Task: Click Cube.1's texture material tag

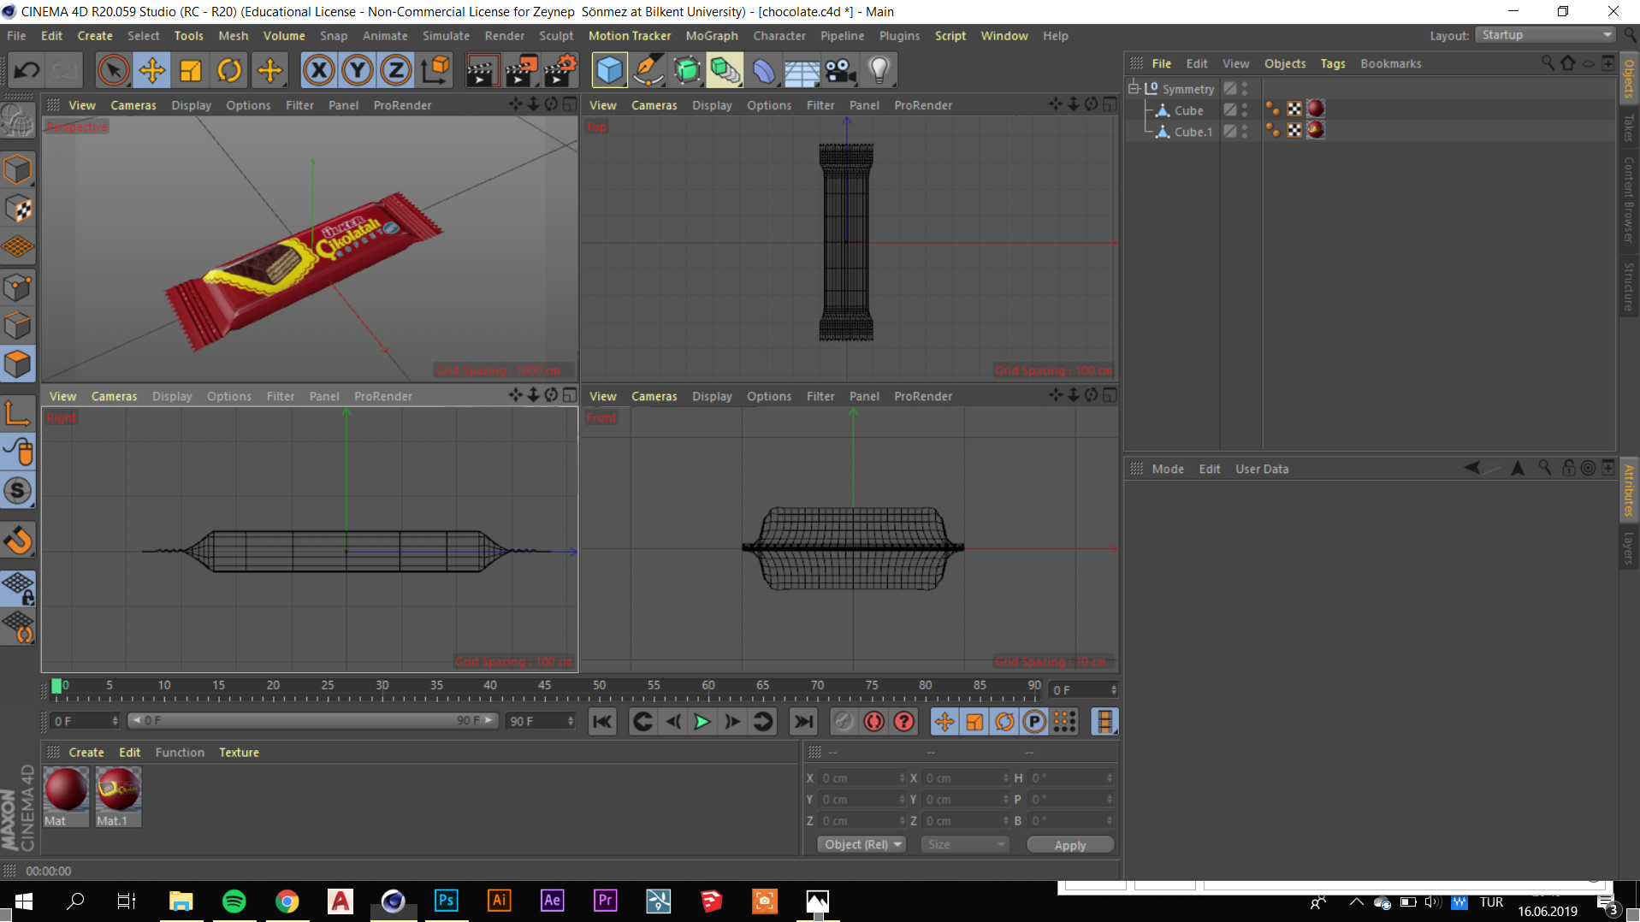Action: 1316,130
